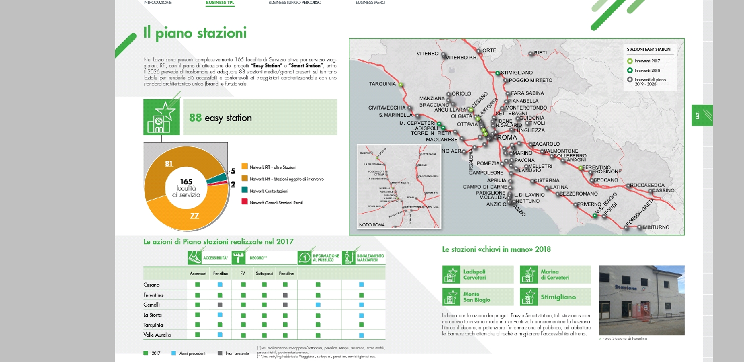Switch to BUSINESS MERCI tab
This screenshot has height=362, width=744.
pyautogui.click(x=370, y=3)
